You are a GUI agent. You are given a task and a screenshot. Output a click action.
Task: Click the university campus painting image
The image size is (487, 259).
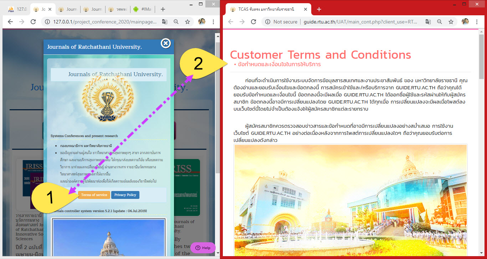click(351, 200)
